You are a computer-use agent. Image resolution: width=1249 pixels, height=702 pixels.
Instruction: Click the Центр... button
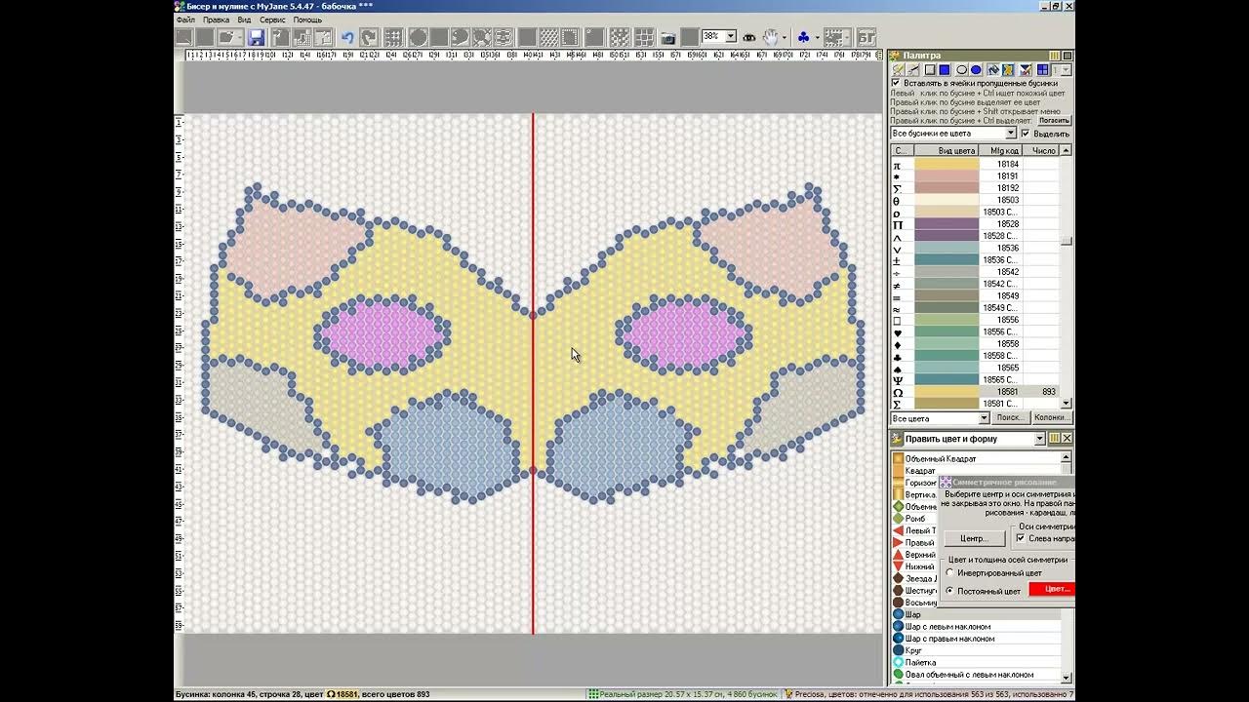(x=974, y=538)
